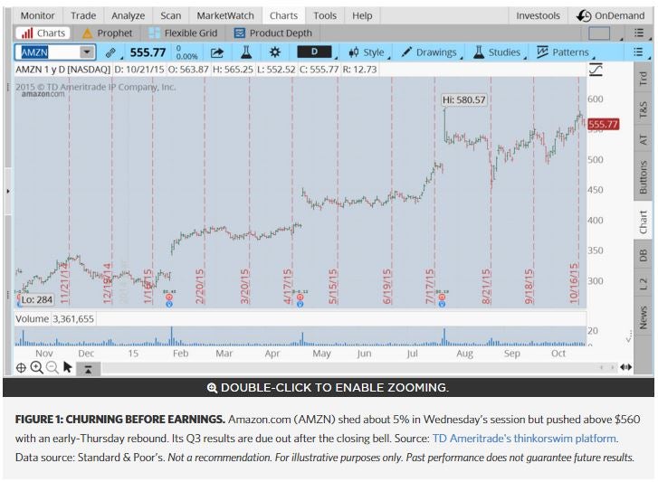Image resolution: width=658 pixels, height=482 pixels.
Task: Click the earnings marker near Feb
Action: pyautogui.click(x=169, y=300)
